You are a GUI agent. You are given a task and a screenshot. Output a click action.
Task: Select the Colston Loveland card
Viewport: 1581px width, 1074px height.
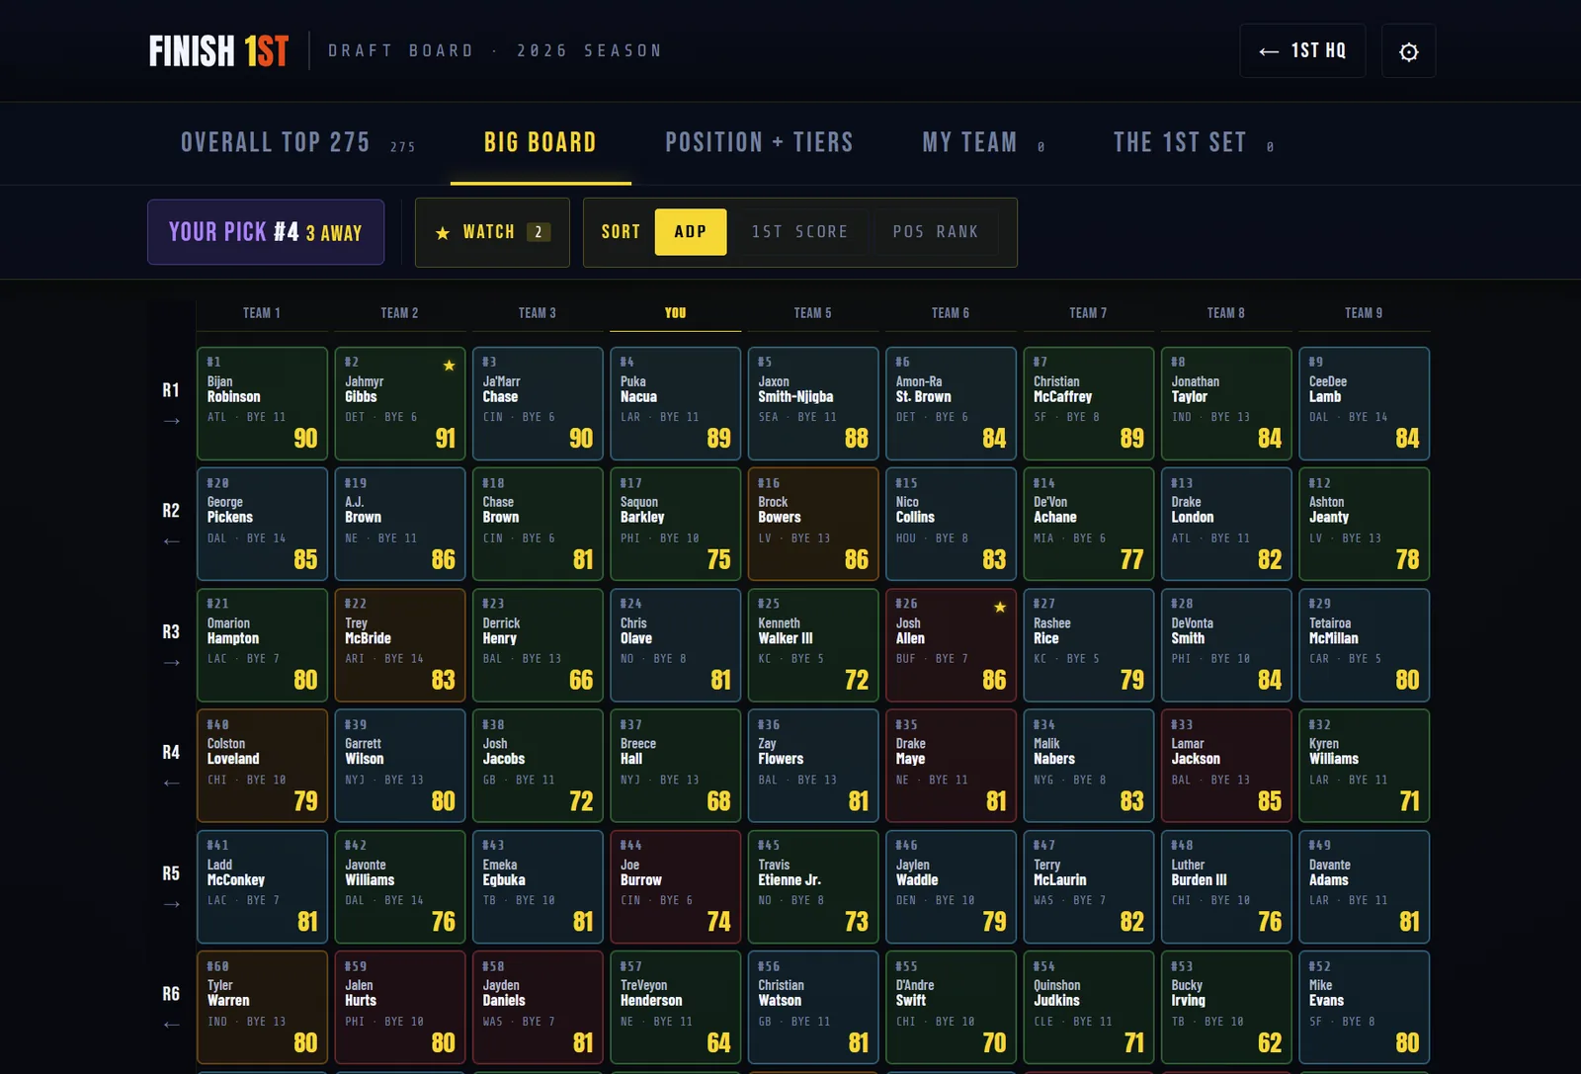click(x=262, y=766)
